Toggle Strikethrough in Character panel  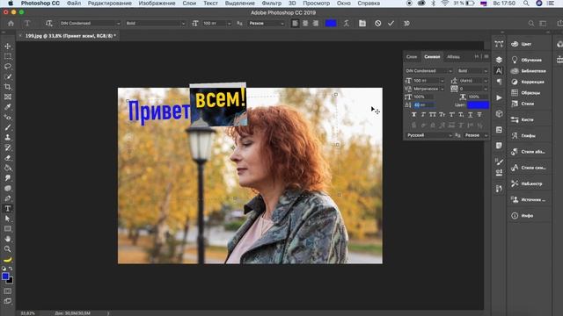(479, 115)
